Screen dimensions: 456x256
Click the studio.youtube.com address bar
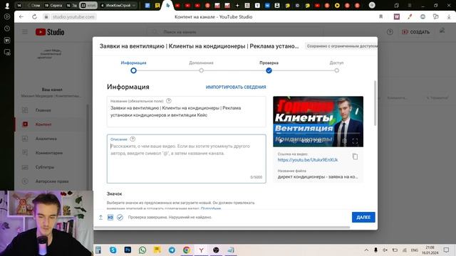click(73, 17)
